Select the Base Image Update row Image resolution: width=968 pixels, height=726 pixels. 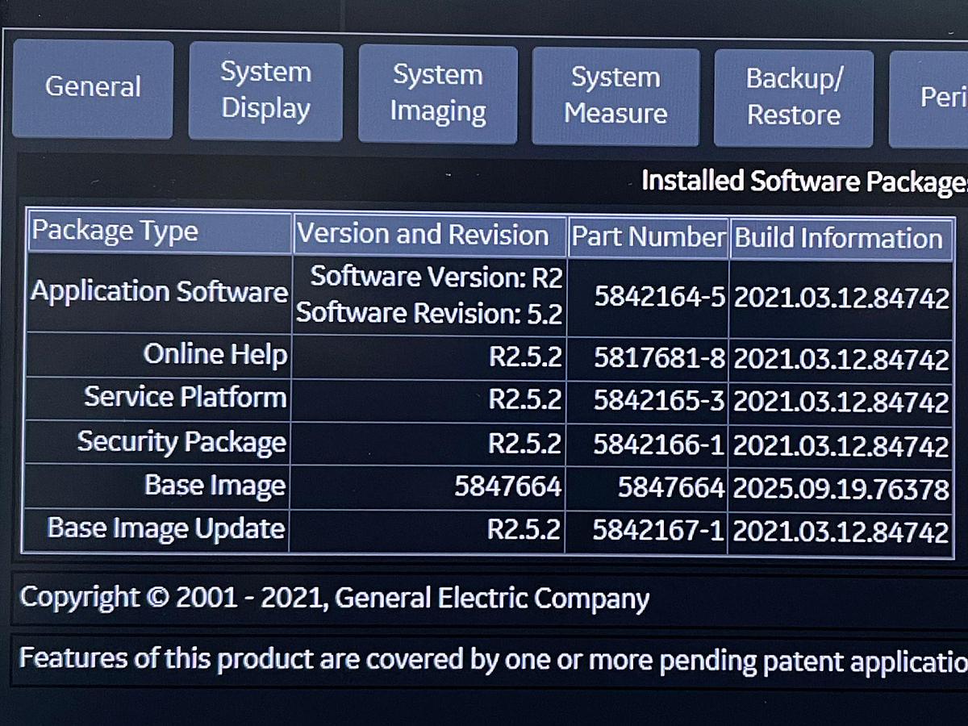pyautogui.click(x=165, y=528)
